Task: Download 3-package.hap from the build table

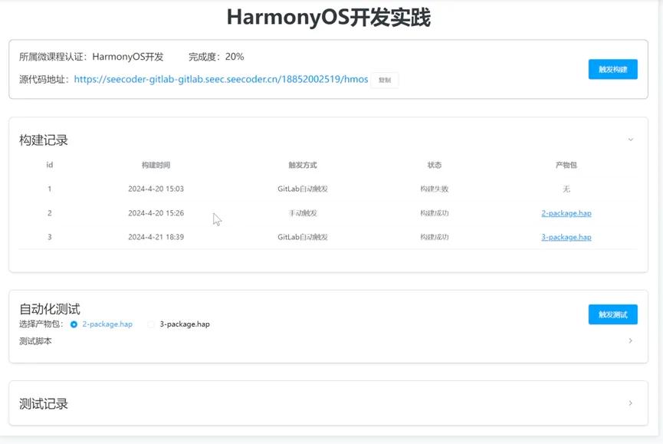Action: click(566, 237)
